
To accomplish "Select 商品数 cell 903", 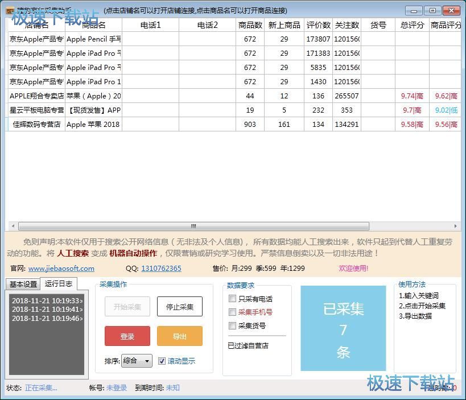I will (250, 124).
